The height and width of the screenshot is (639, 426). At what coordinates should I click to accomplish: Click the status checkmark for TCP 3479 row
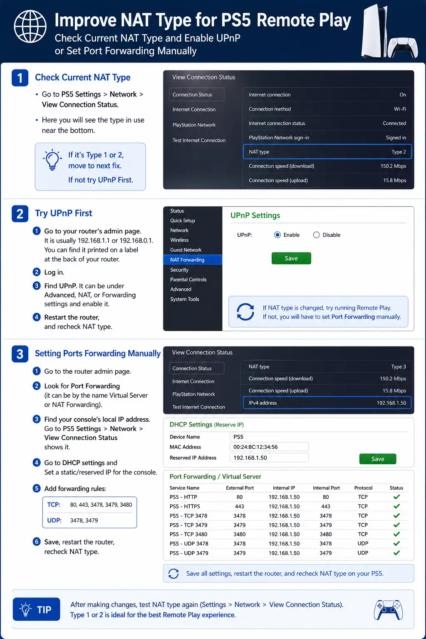click(x=396, y=525)
